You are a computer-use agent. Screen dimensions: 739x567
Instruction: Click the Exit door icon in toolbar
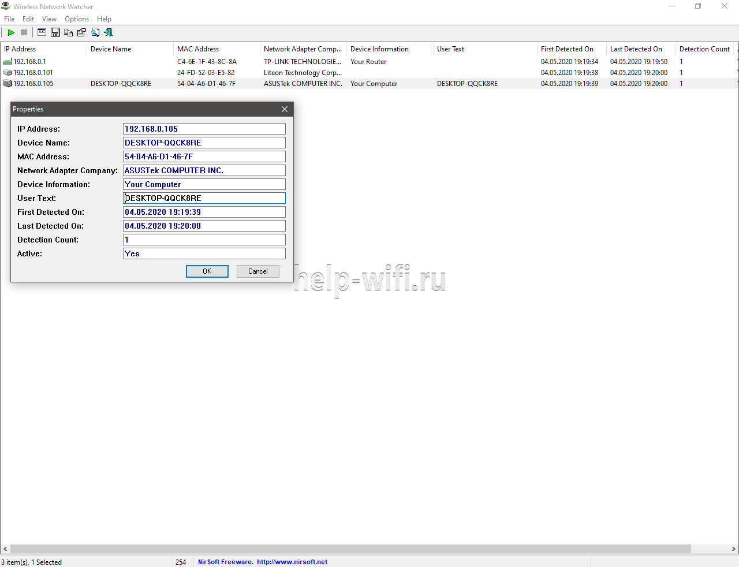click(109, 32)
